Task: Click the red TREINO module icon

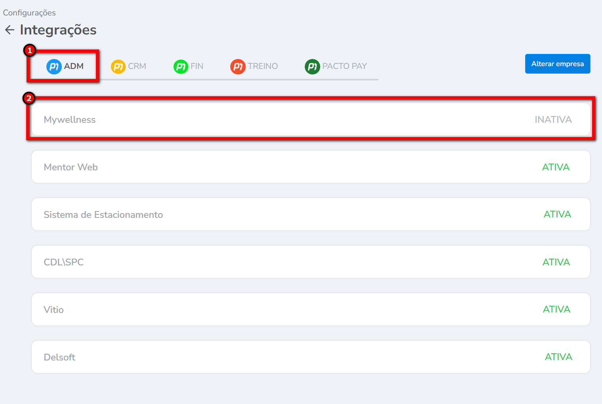Action: click(238, 67)
